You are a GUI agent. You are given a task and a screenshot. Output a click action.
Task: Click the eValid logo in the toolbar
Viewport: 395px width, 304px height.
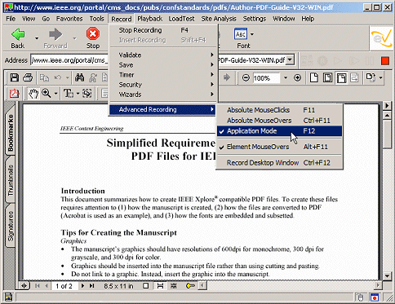(382, 38)
